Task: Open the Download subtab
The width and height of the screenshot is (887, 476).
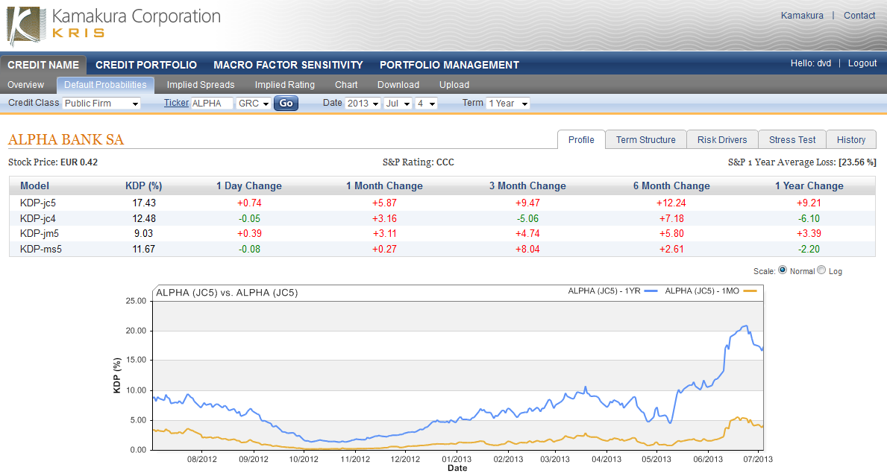Action: (x=398, y=85)
